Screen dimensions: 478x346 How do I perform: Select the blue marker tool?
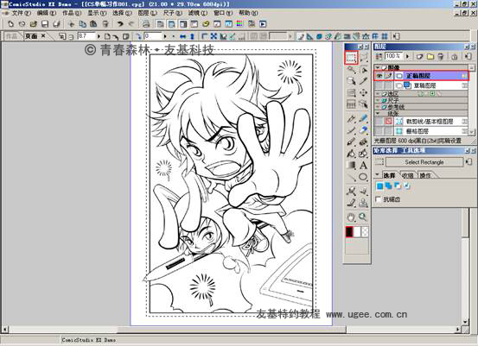pyautogui.click(x=363, y=118)
